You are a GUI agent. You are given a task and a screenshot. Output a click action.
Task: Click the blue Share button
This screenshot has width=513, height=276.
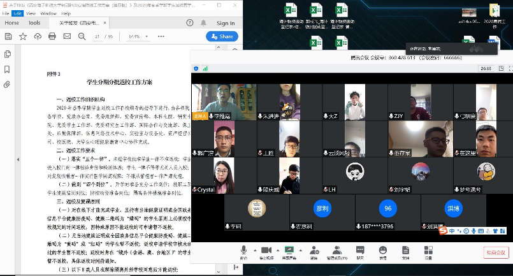click(x=221, y=36)
